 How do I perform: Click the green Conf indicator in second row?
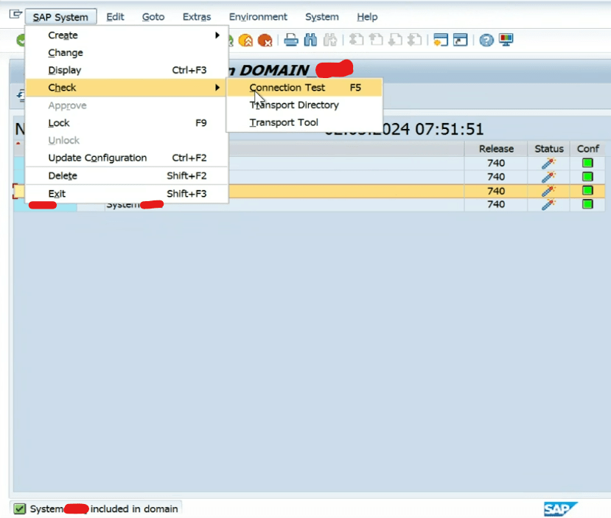[587, 176]
